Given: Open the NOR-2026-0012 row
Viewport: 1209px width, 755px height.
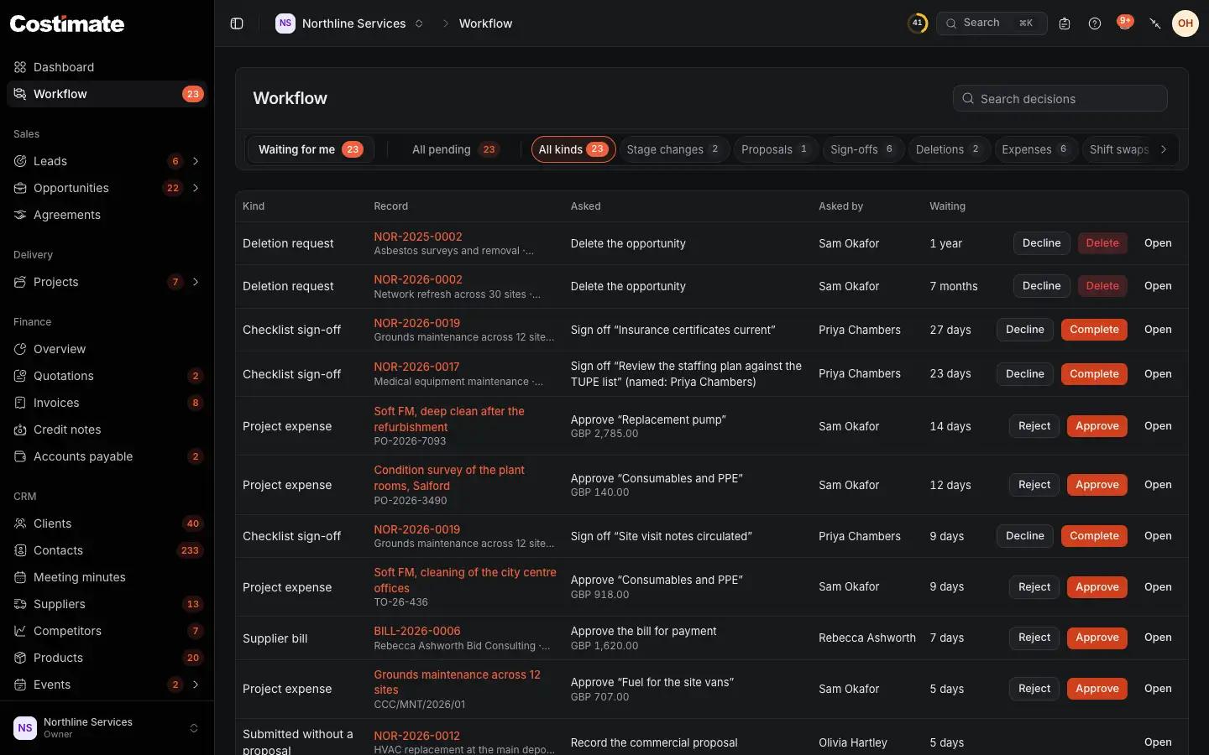Looking at the screenshot, I should pos(1158,742).
